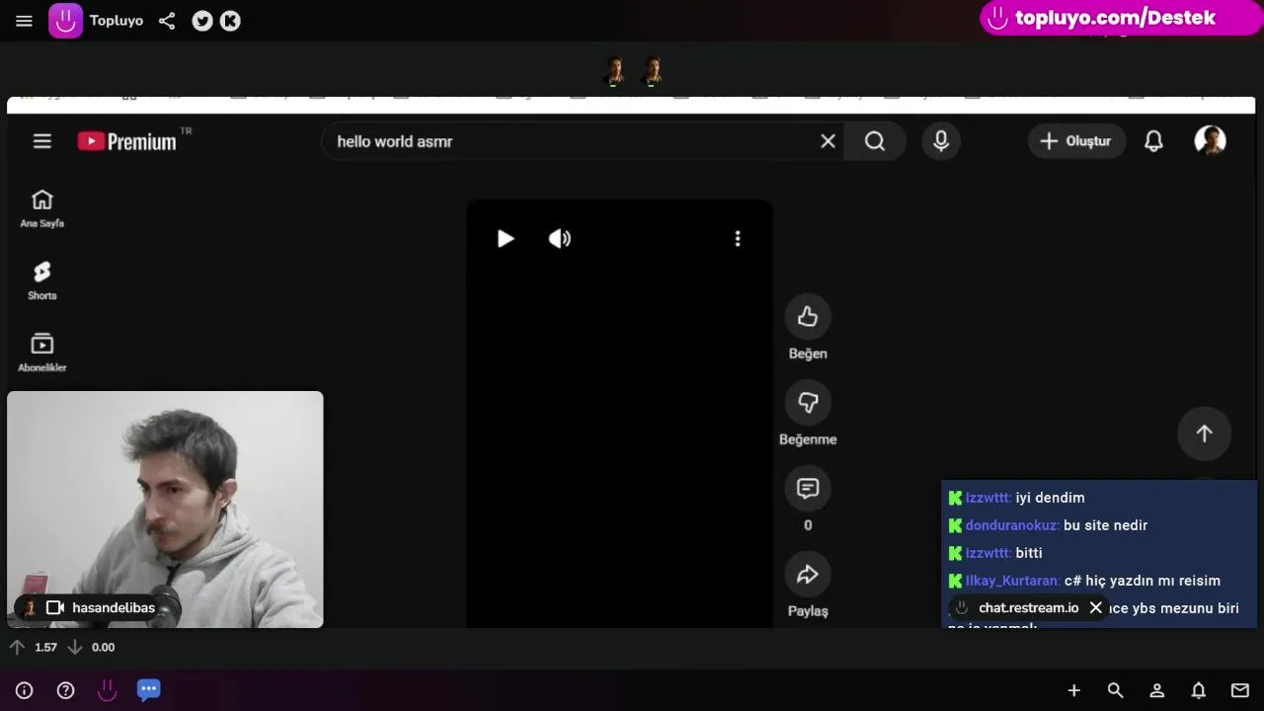Click the Oluştur create button
Screen dimensions: 1264x711
coord(1076,141)
